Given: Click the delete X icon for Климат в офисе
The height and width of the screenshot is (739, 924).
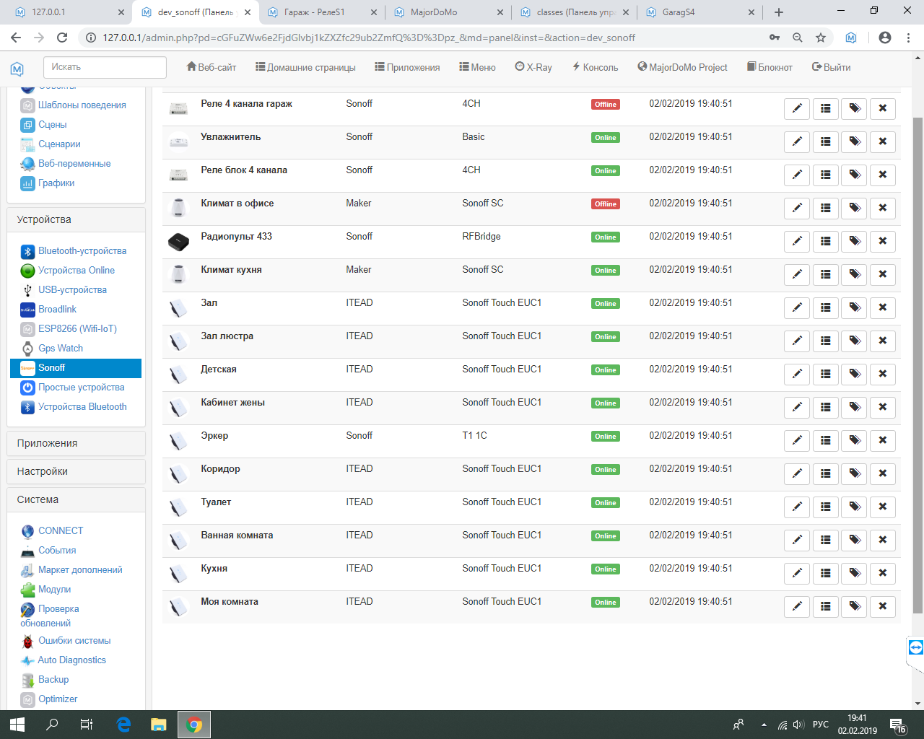Looking at the screenshot, I should [882, 208].
